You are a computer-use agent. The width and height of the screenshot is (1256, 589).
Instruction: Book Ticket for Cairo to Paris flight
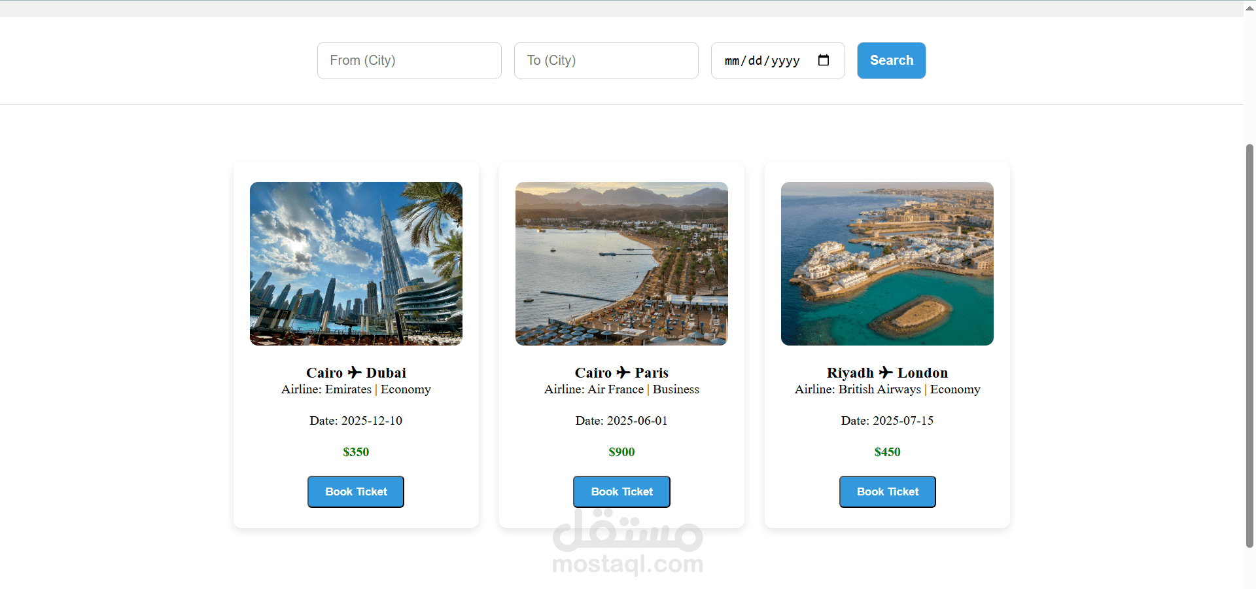[621, 491]
